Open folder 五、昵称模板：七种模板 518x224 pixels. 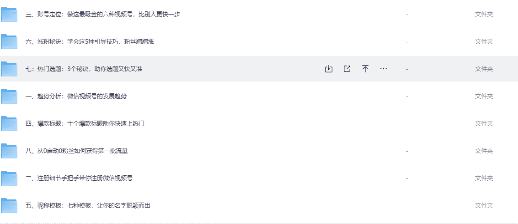click(88, 205)
